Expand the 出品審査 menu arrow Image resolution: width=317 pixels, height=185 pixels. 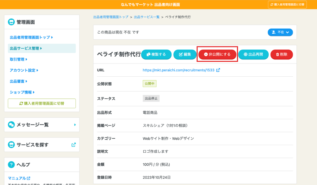[x=26, y=81]
